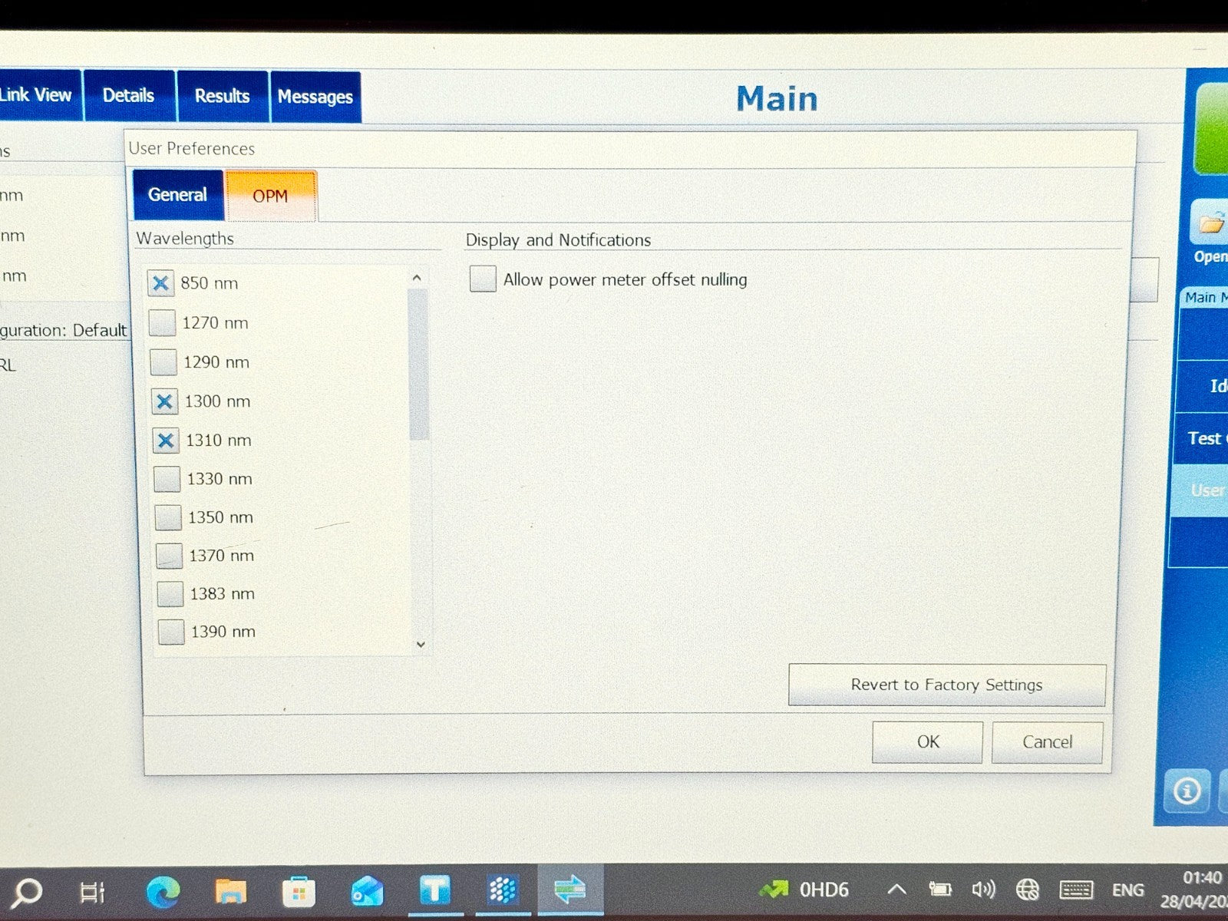Click the OHD6 stock widget
This screenshot has height=921, width=1228.
point(804,890)
